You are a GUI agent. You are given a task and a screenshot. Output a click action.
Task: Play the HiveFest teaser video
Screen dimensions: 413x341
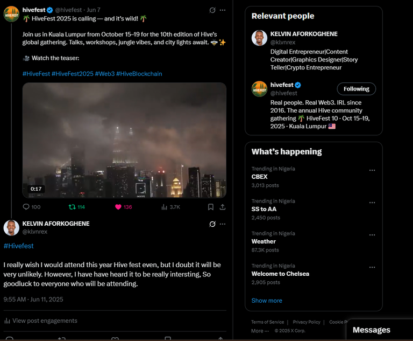point(124,140)
